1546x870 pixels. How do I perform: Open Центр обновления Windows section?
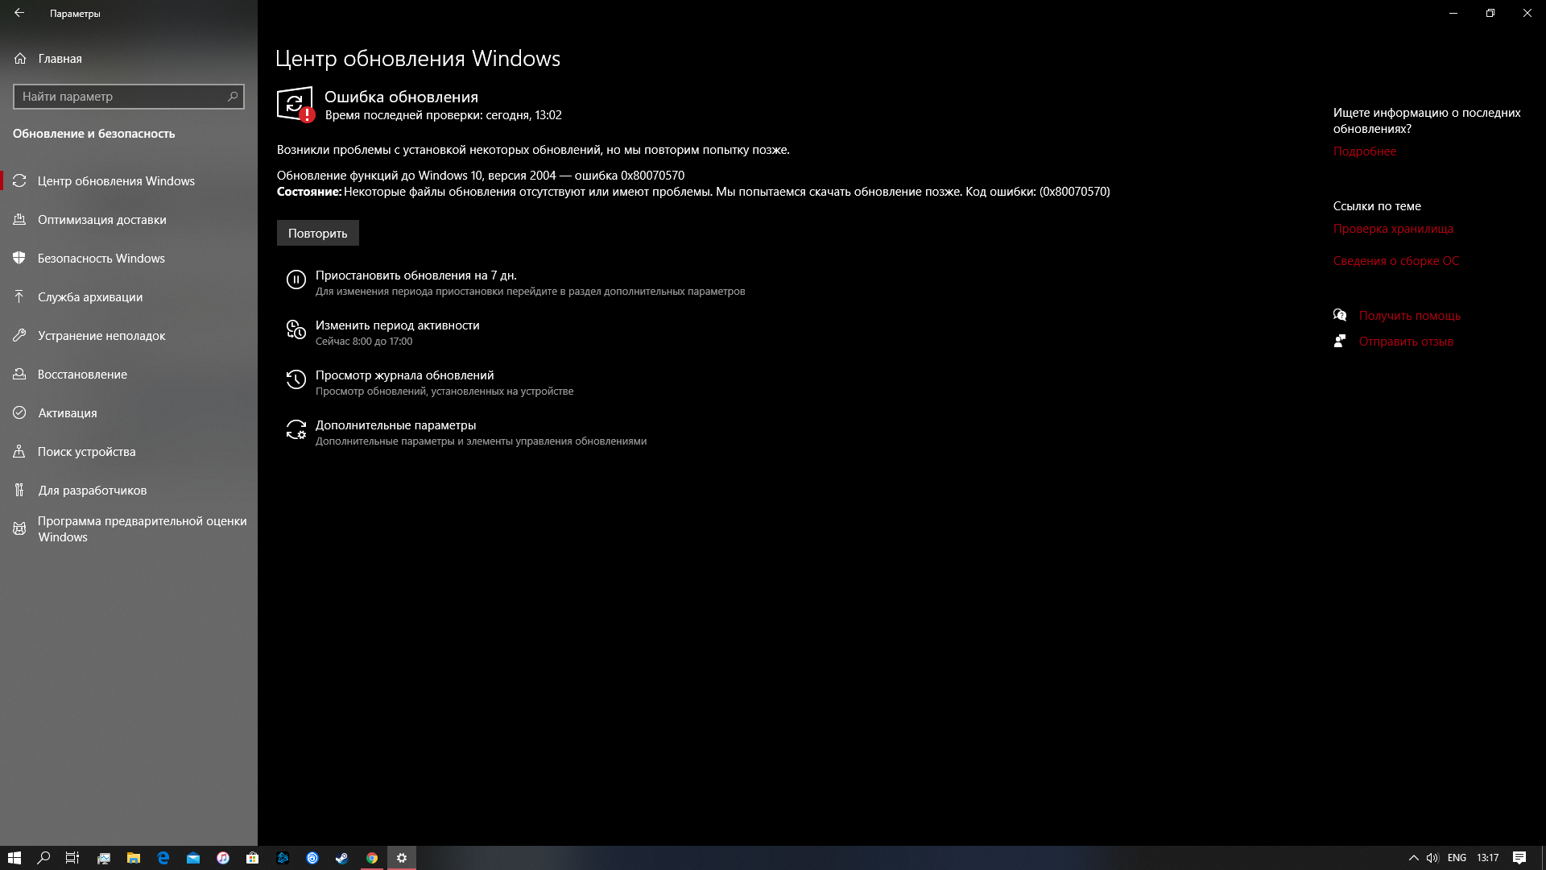[x=129, y=181]
